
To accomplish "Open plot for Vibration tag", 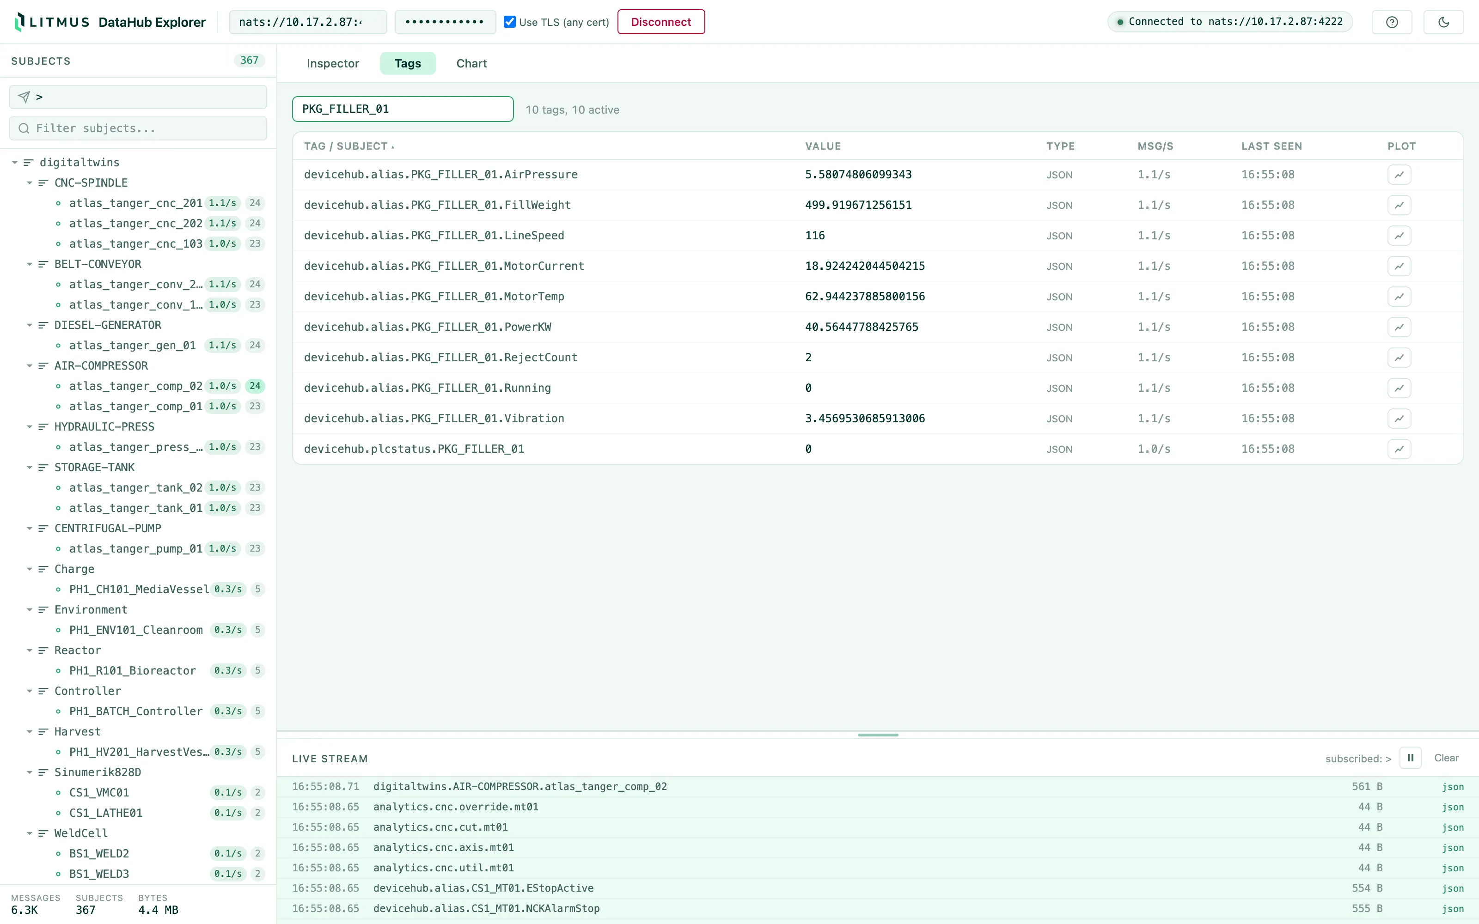I will pyautogui.click(x=1399, y=419).
